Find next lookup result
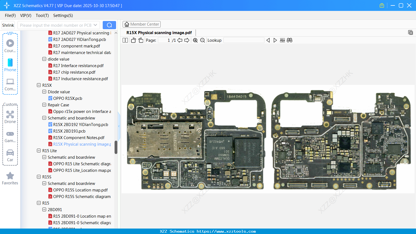The image size is (416, 234). [275, 40]
